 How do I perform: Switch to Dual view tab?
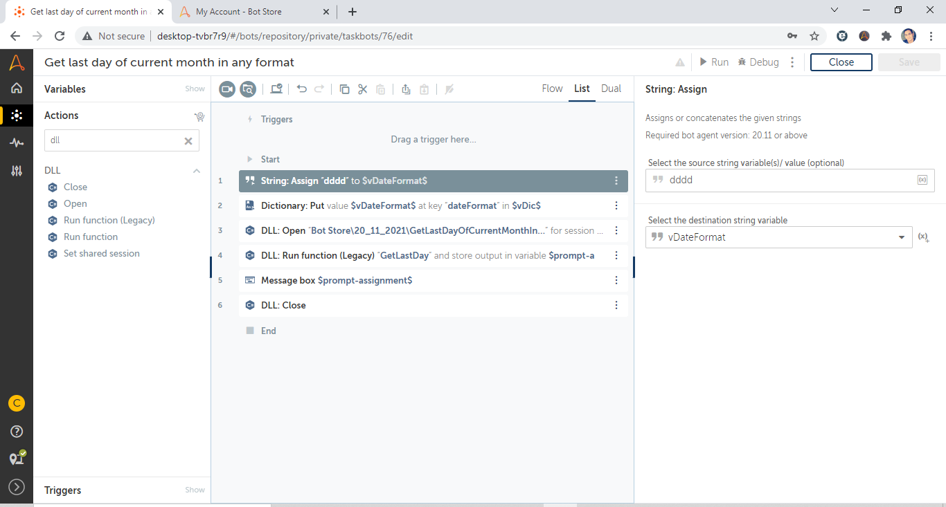(x=611, y=89)
